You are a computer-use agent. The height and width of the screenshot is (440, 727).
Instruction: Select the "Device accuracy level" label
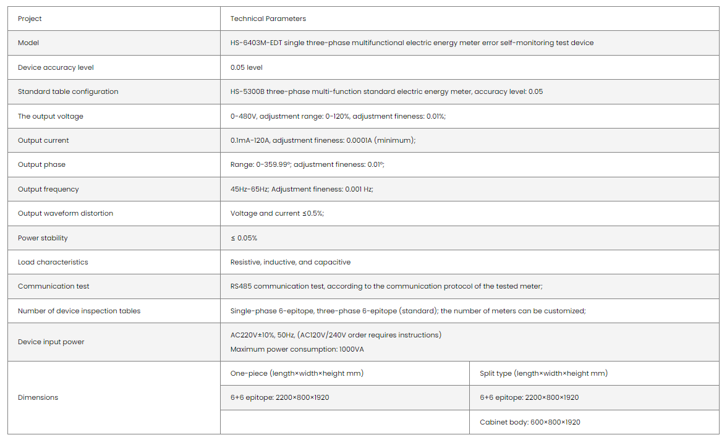[56, 67]
